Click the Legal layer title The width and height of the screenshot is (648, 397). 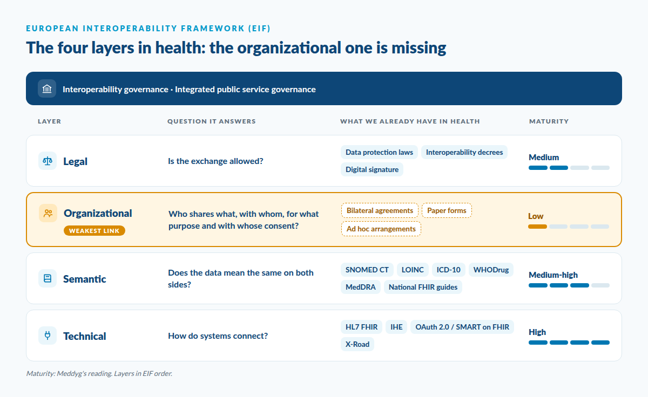click(x=75, y=161)
